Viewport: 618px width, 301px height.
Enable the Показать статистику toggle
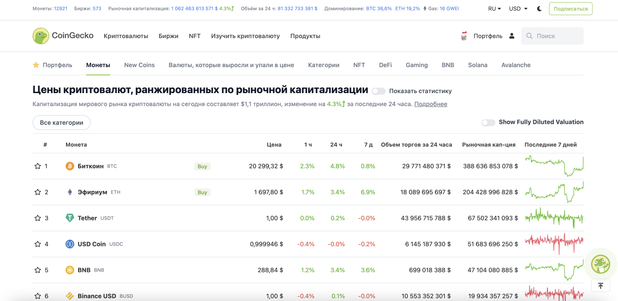[378, 91]
